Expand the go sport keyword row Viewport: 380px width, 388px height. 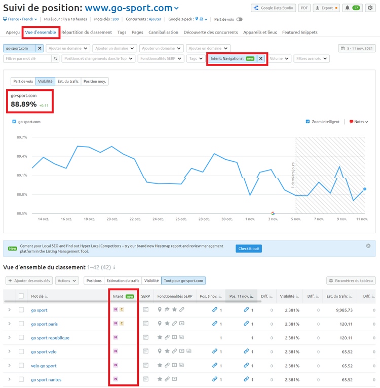pos(10,310)
